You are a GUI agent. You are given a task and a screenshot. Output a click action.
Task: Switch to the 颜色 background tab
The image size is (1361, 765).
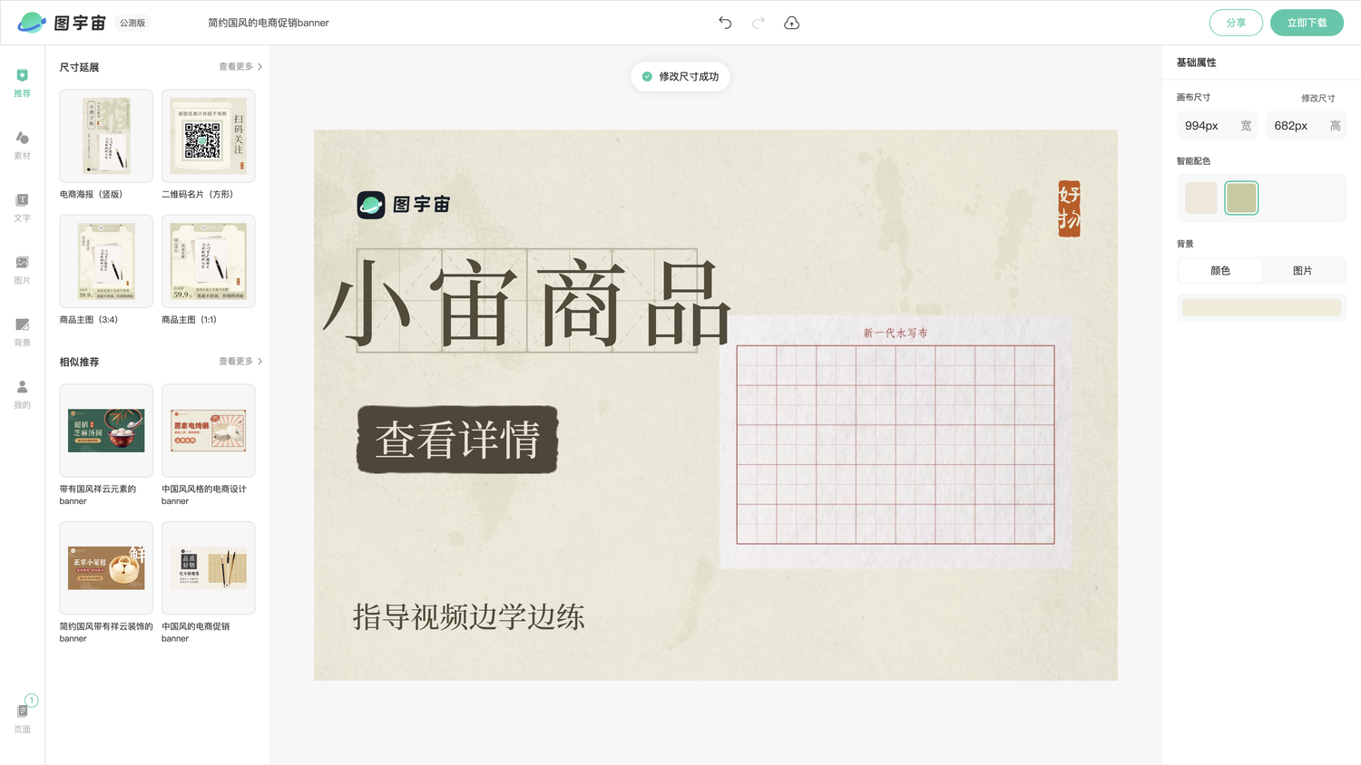[x=1220, y=271]
